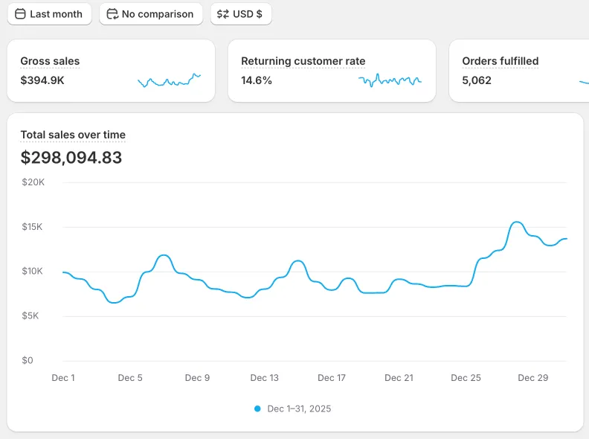Screen dimensions: 589x439
Task: Click the comparison calendar icon
Action: click(x=112, y=14)
